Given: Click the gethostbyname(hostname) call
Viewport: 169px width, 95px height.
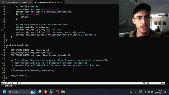Looking at the screenshot, I should click(x=59, y=12).
